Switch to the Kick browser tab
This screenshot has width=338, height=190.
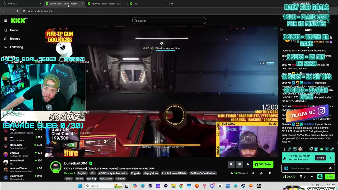pyautogui.click(x=148, y=3)
